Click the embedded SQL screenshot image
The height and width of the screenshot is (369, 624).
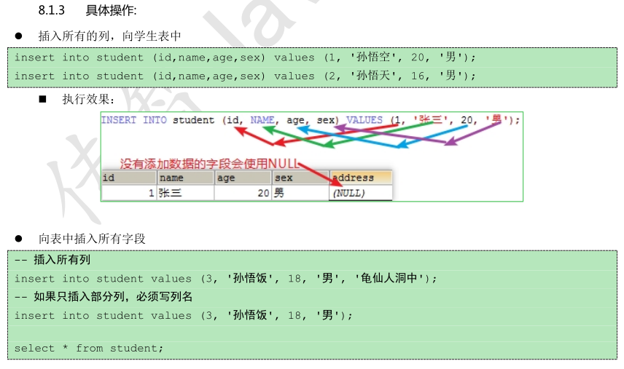[311, 157]
